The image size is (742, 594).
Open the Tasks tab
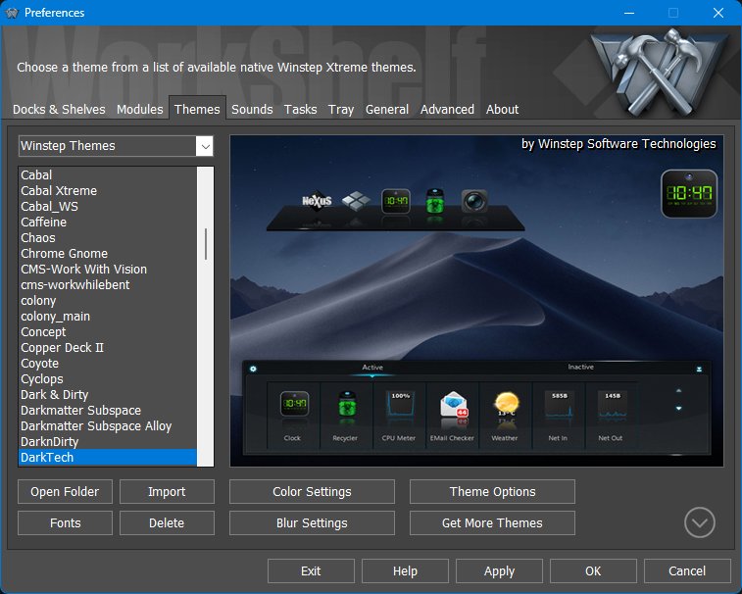click(x=300, y=110)
